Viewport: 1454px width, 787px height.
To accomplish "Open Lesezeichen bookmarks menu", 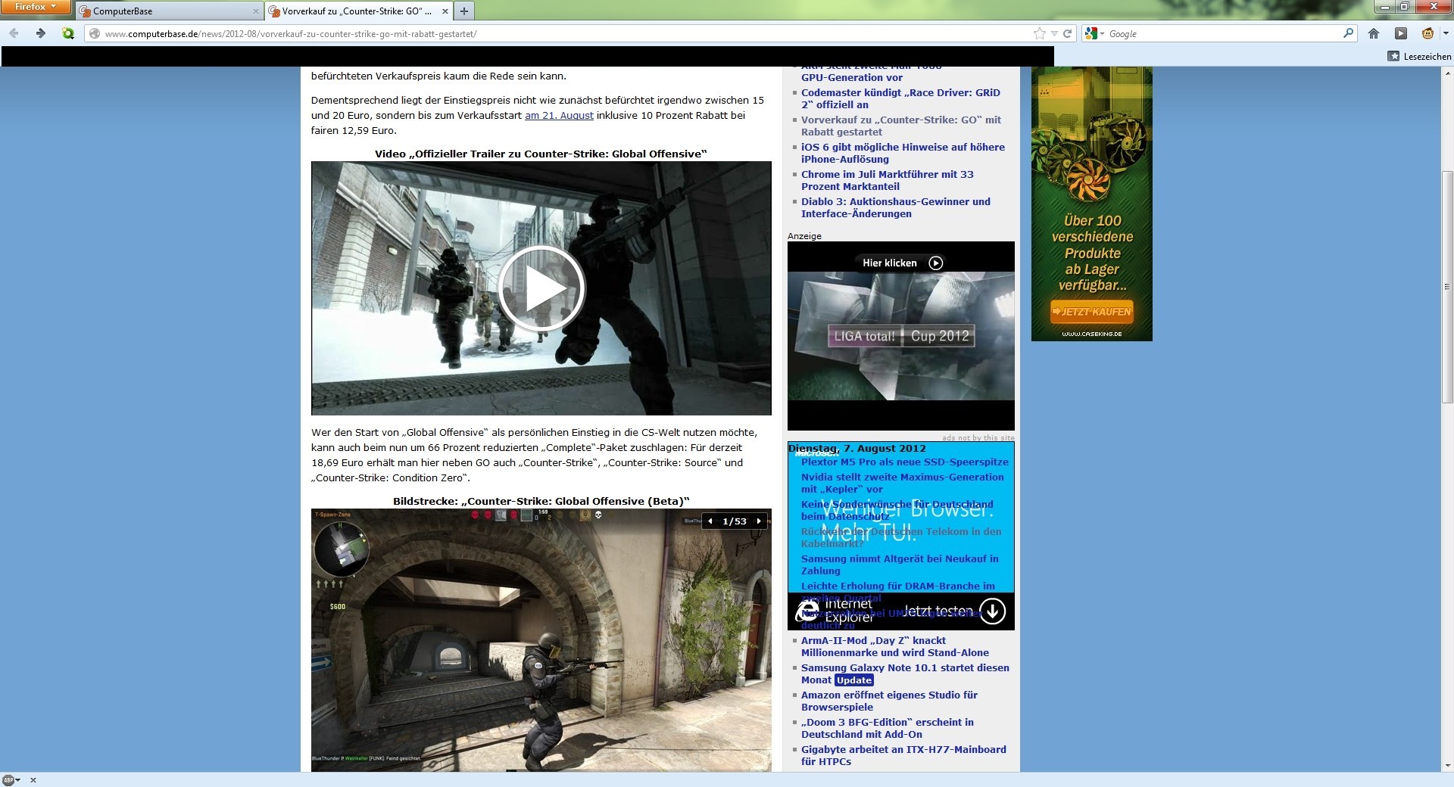I will 1420,56.
